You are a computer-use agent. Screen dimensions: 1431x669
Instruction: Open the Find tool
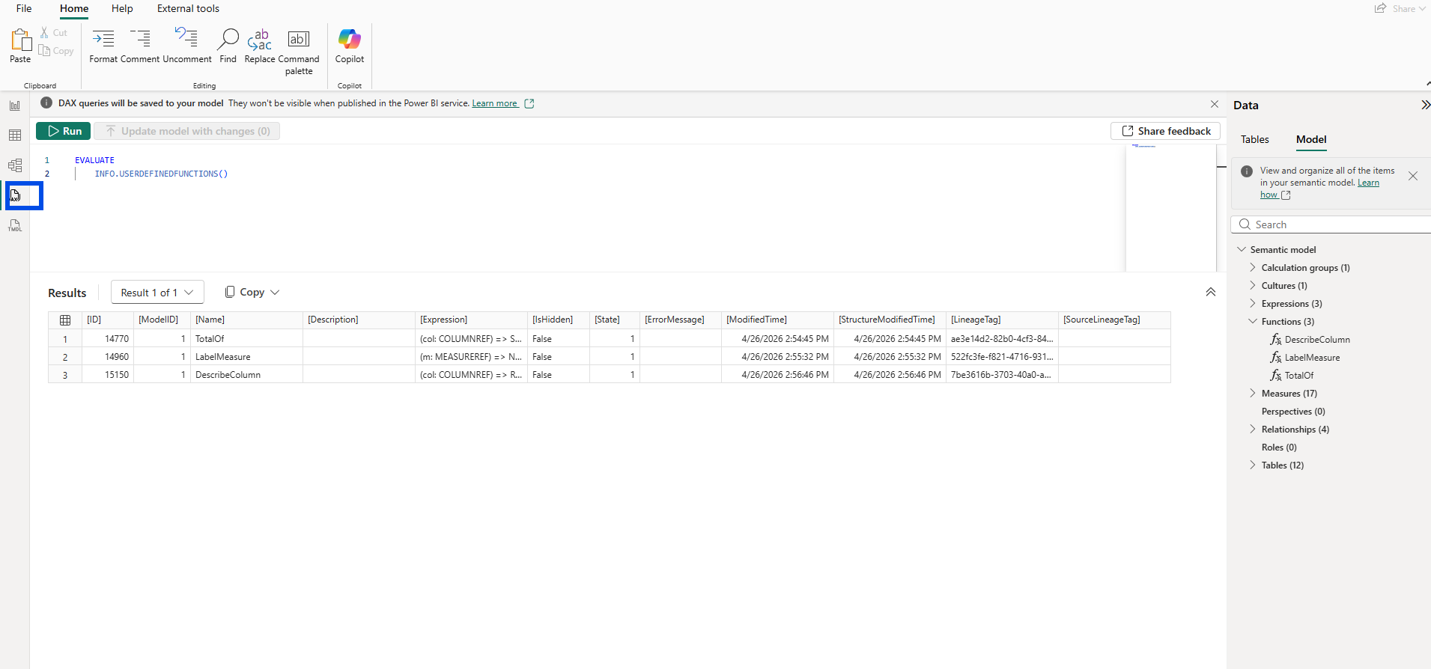(228, 46)
